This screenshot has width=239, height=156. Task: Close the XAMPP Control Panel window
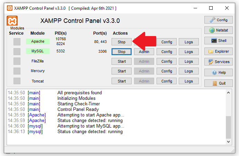click(227, 8)
